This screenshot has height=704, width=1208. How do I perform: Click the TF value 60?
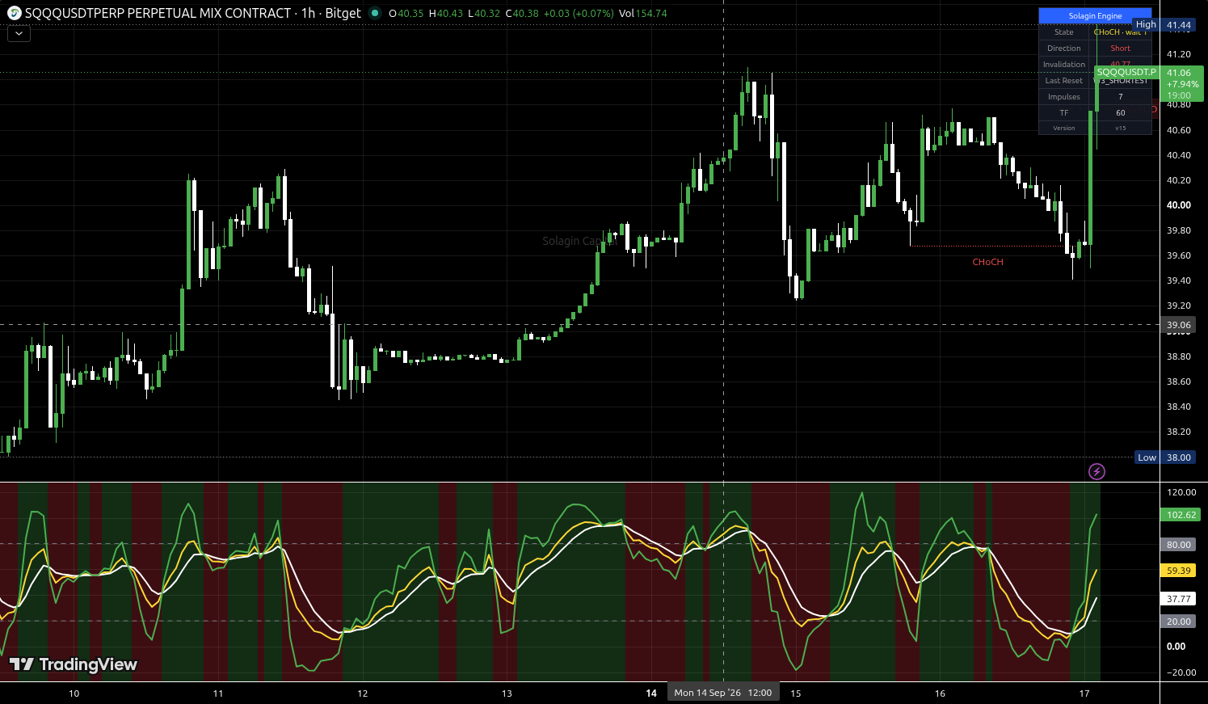pyautogui.click(x=1120, y=113)
